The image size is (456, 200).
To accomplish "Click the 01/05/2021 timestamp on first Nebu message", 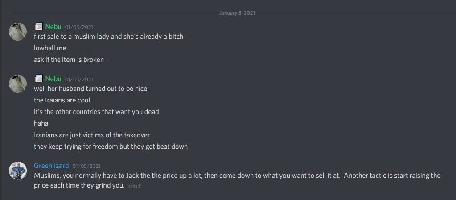I will pos(79,27).
